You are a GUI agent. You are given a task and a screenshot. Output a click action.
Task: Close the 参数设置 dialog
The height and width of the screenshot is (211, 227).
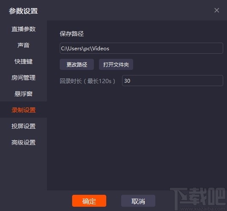click(217, 10)
